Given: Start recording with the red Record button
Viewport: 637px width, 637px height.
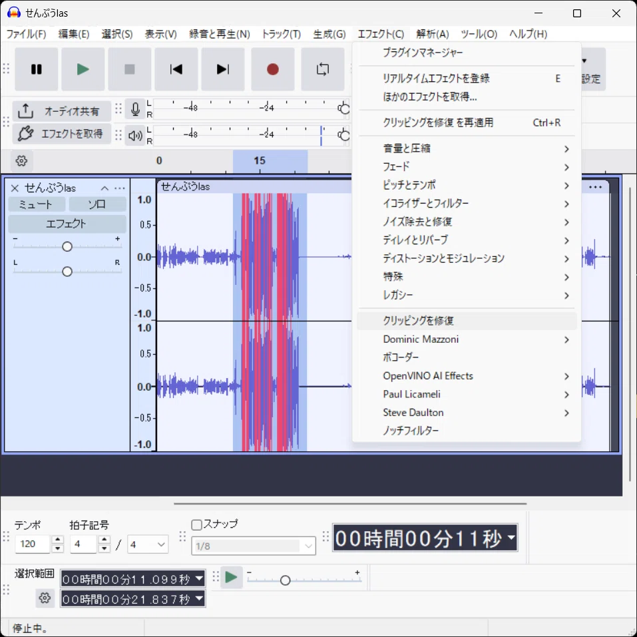Looking at the screenshot, I should pos(273,69).
